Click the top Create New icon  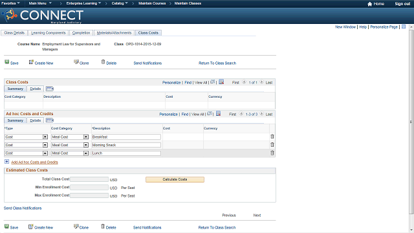tap(31, 62)
